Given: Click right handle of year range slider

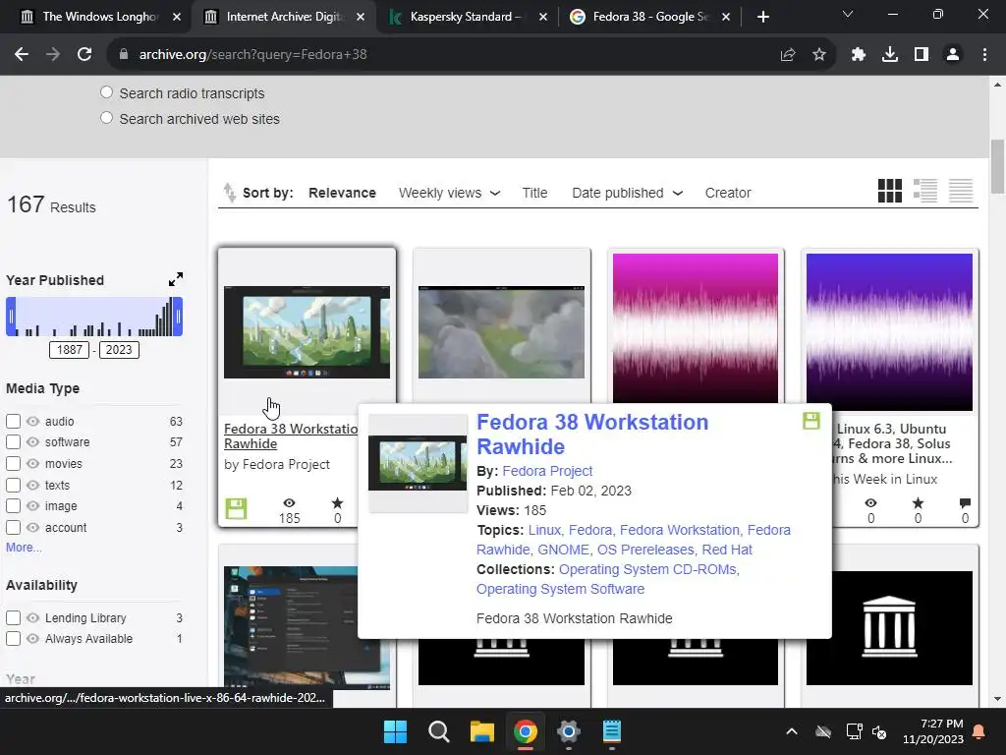Looking at the screenshot, I should point(178,317).
